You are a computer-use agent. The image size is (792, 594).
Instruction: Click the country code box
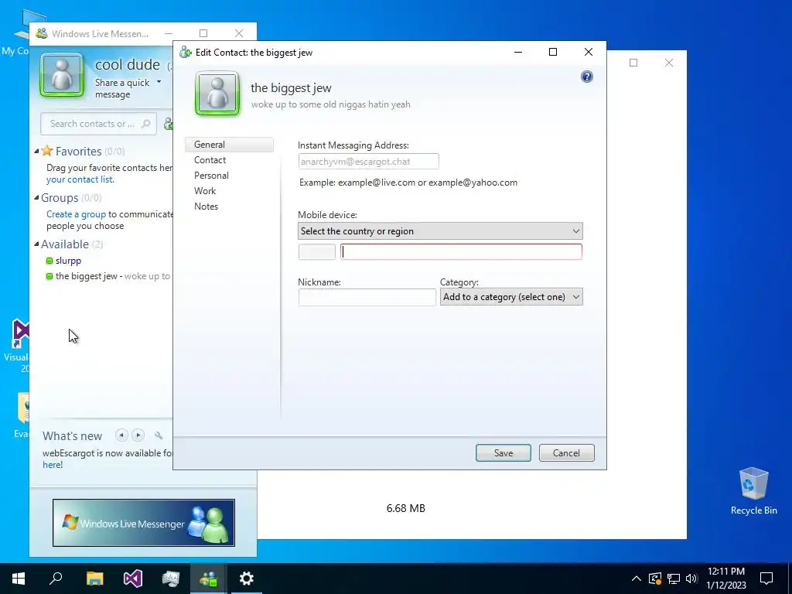point(316,252)
